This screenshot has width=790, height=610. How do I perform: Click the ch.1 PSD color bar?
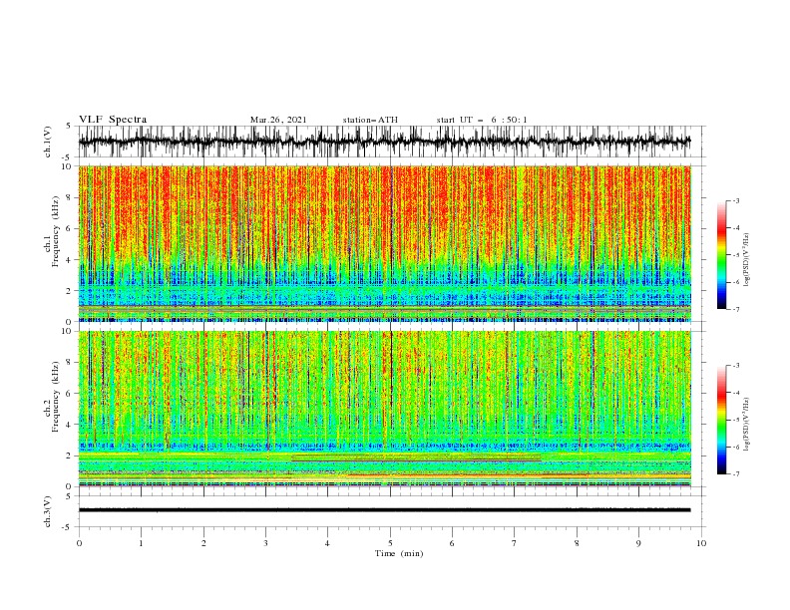[x=721, y=255]
